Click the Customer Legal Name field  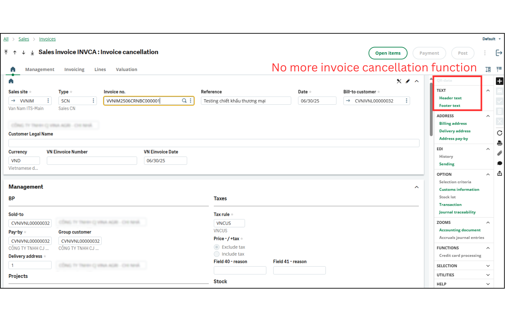tap(214, 143)
